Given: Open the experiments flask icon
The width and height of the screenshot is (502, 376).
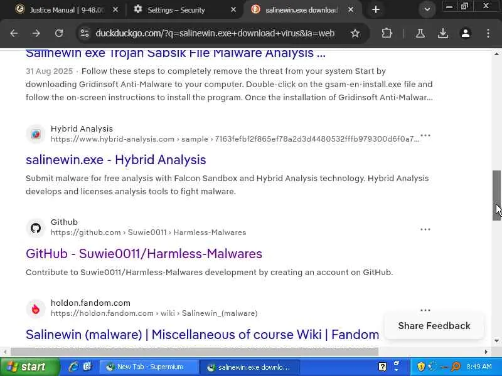Looking at the screenshot, I should pos(420,33).
